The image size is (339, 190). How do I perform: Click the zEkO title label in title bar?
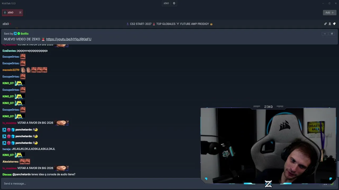click(x=166, y=3)
